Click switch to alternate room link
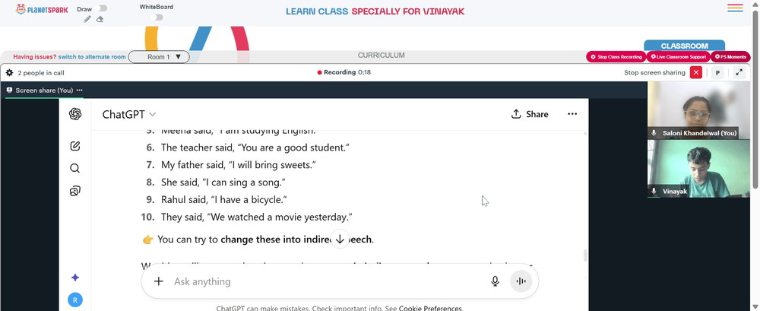Image resolution: width=760 pixels, height=311 pixels. [92, 57]
